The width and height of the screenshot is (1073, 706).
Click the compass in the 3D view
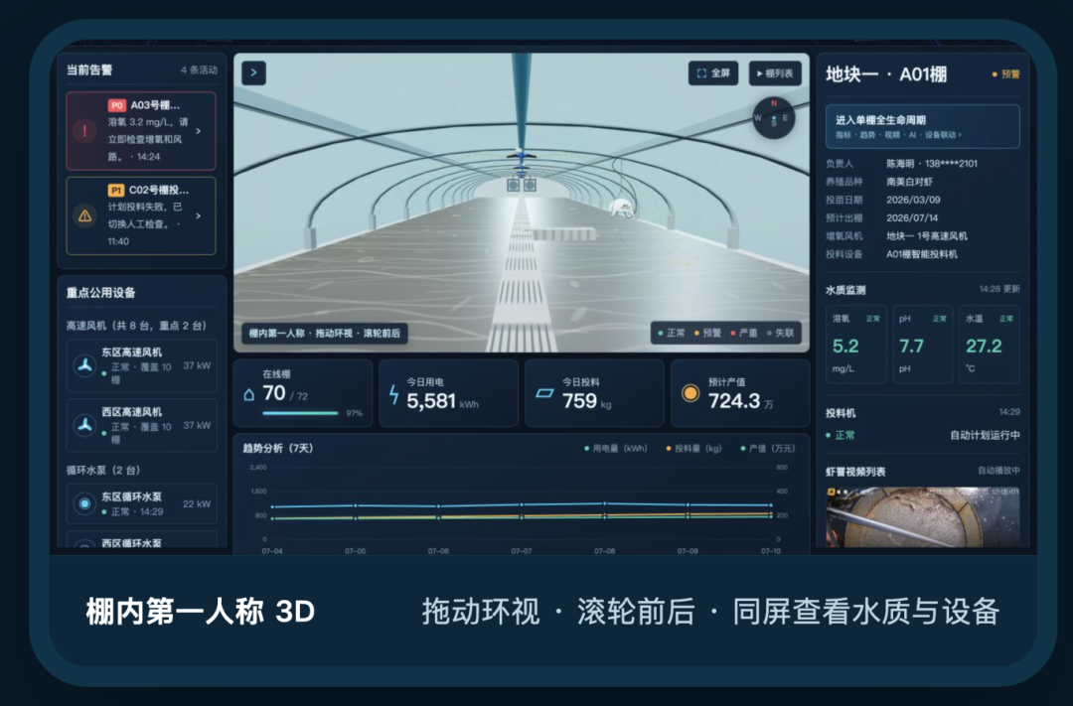pos(774,117)
